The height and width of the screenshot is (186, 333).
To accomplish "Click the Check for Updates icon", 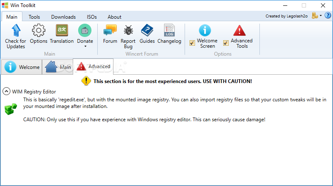I will pos(16,31).
